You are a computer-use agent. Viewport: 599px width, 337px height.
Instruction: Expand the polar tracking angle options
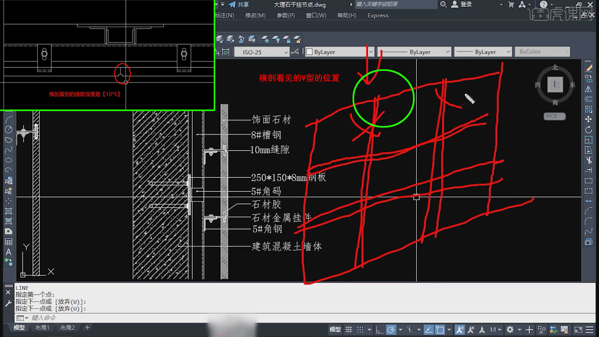pos(400,330)
